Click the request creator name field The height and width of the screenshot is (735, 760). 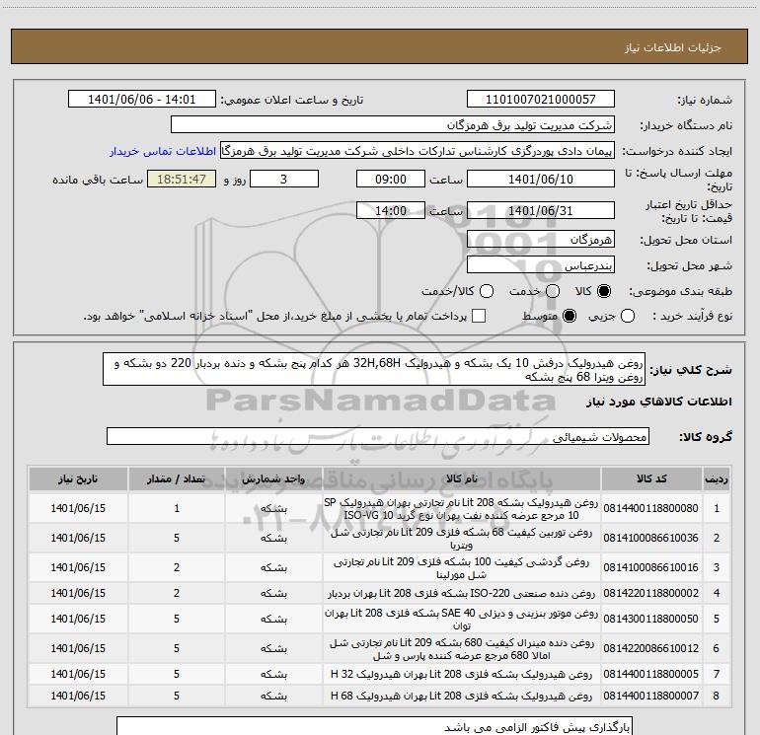(418, 151)
